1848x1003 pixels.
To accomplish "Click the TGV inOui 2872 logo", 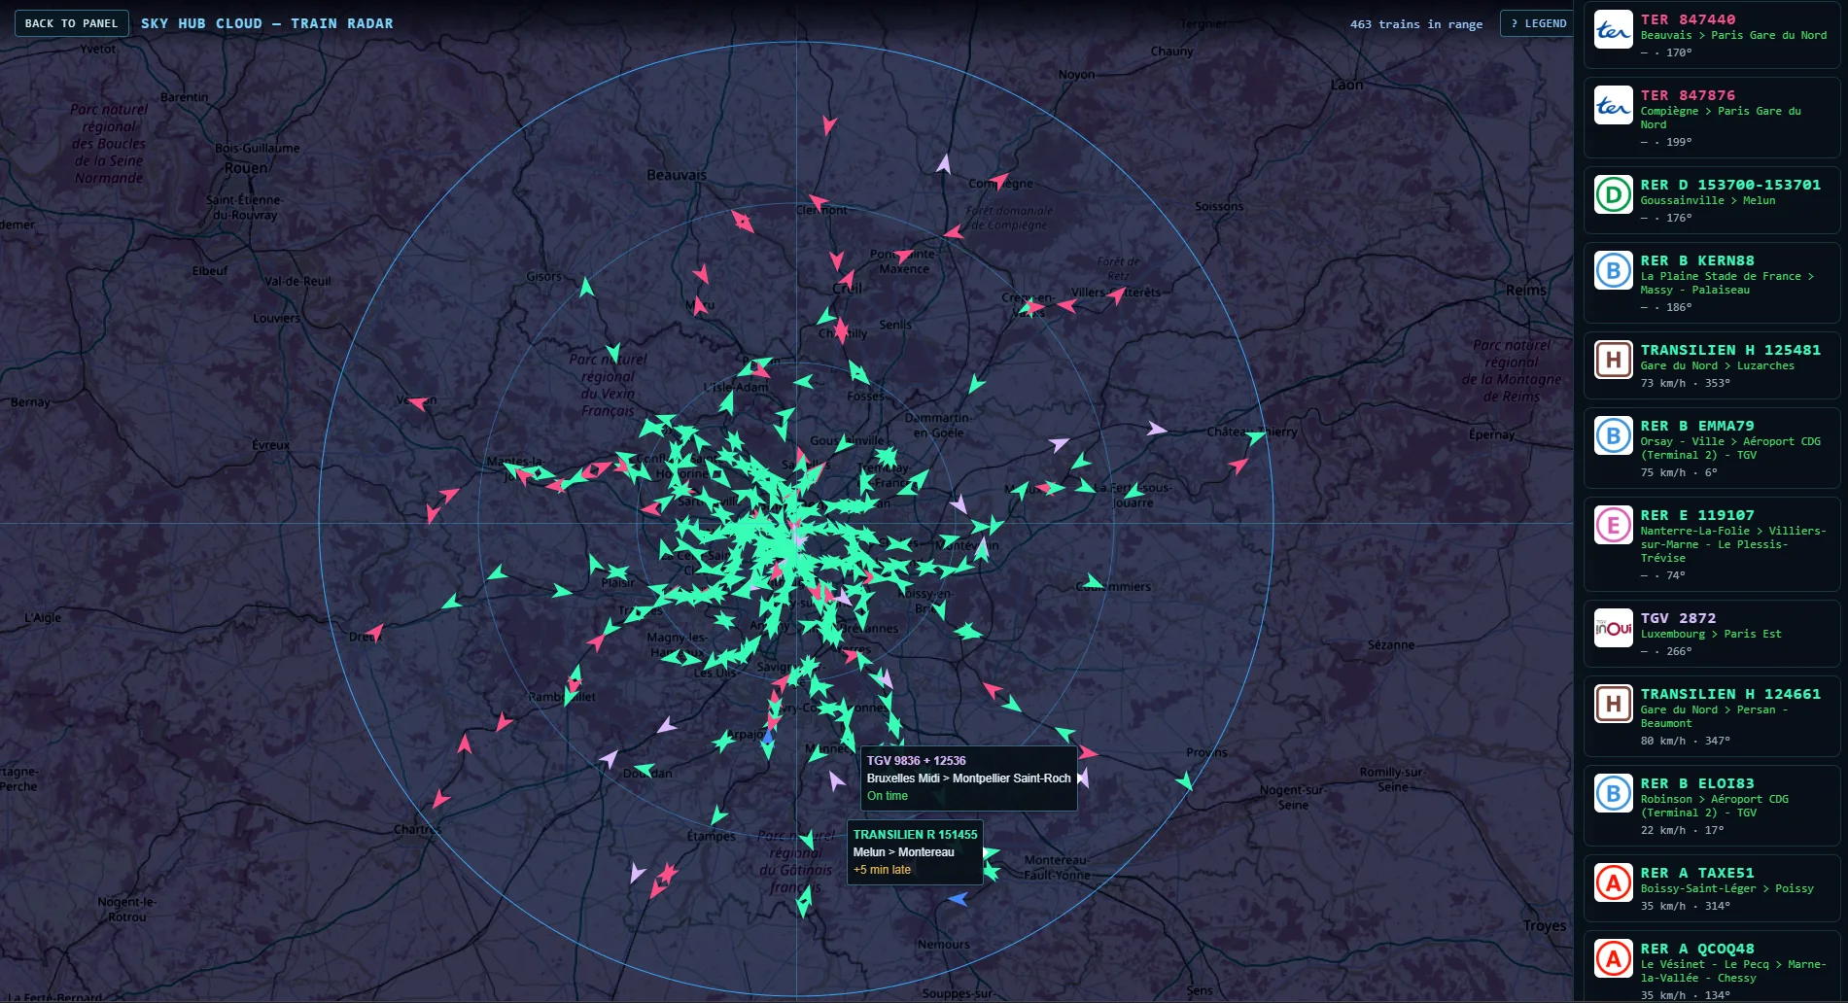I will pyautogui.click(x=1613, y=628).
